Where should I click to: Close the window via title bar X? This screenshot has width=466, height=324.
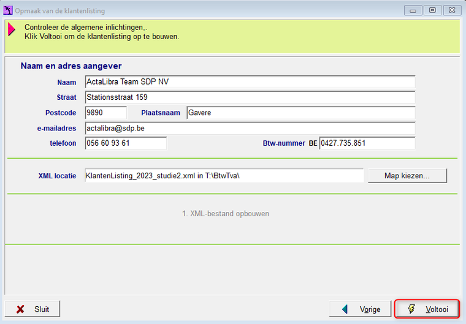452,10
